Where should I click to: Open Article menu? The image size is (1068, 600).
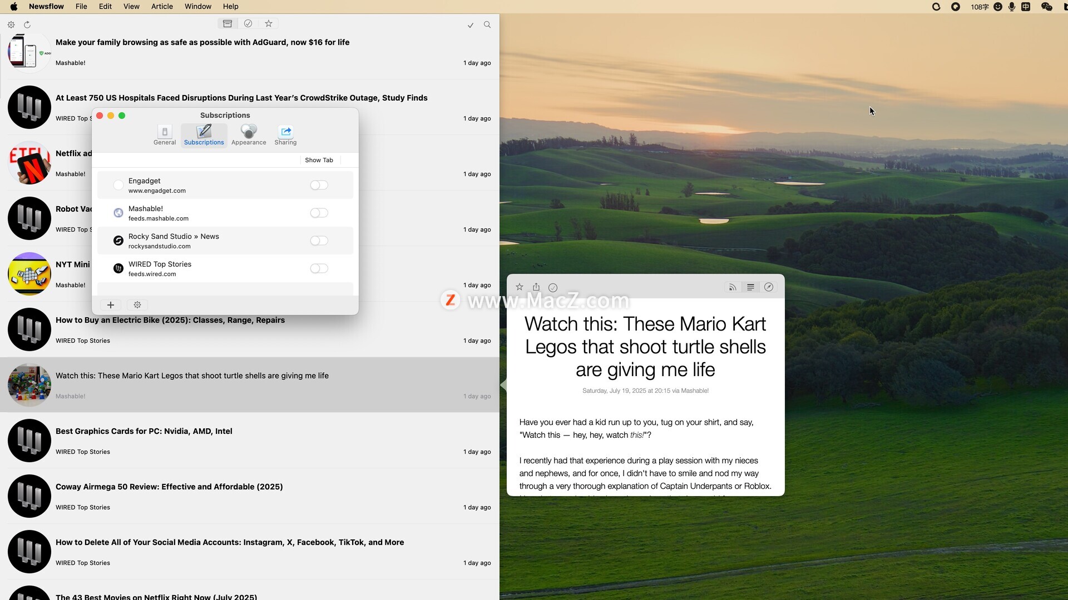click(x=162, y=7)
